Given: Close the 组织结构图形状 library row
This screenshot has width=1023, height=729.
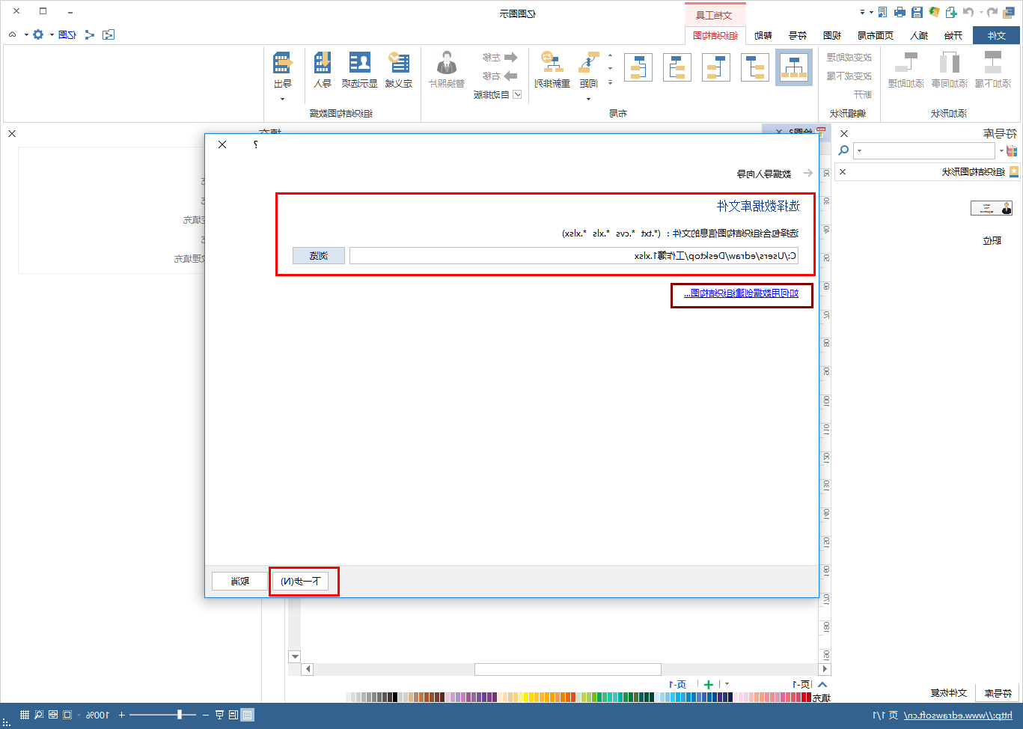Looking at the screenshot, I should [843, 171].
